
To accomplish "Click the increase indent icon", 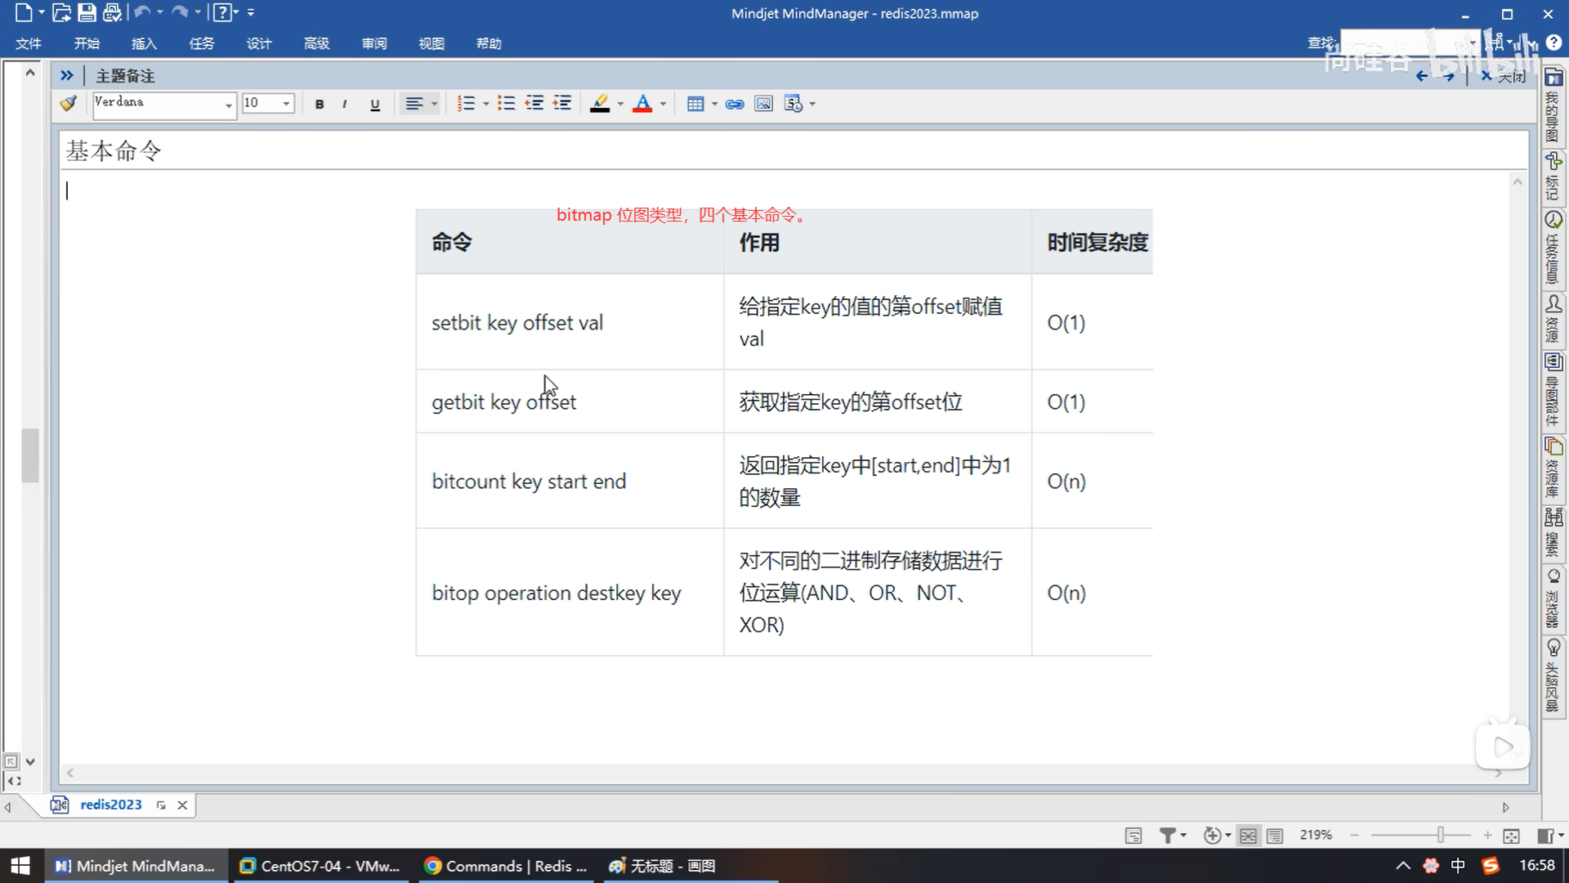I will click(562, 104).
